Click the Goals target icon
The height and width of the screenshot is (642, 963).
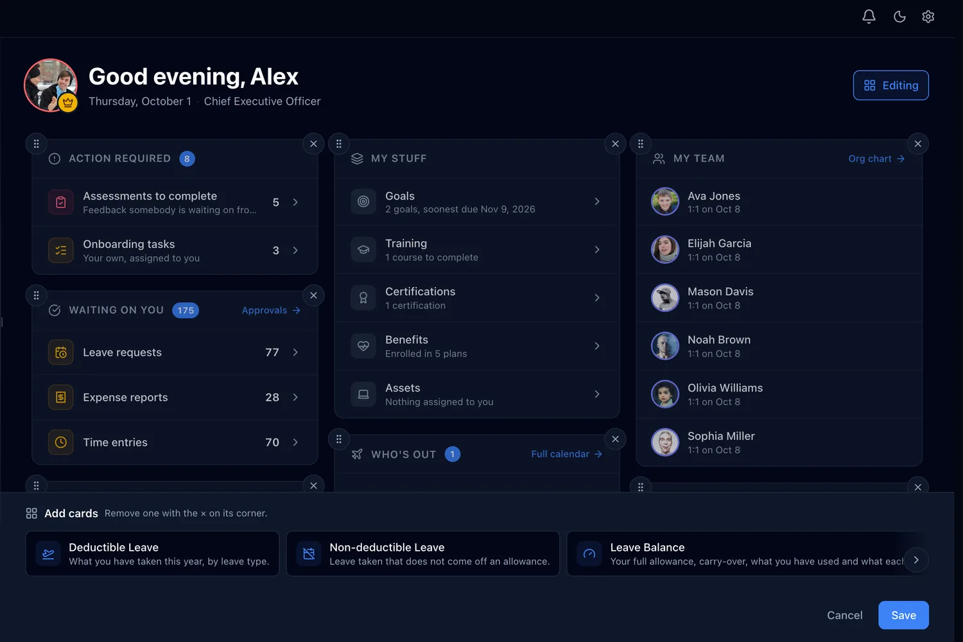click(363, 202)
